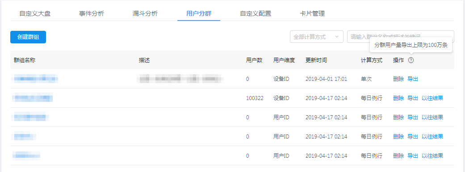
Task: Open the 事件分析 tab
Action: coord(92,14)
